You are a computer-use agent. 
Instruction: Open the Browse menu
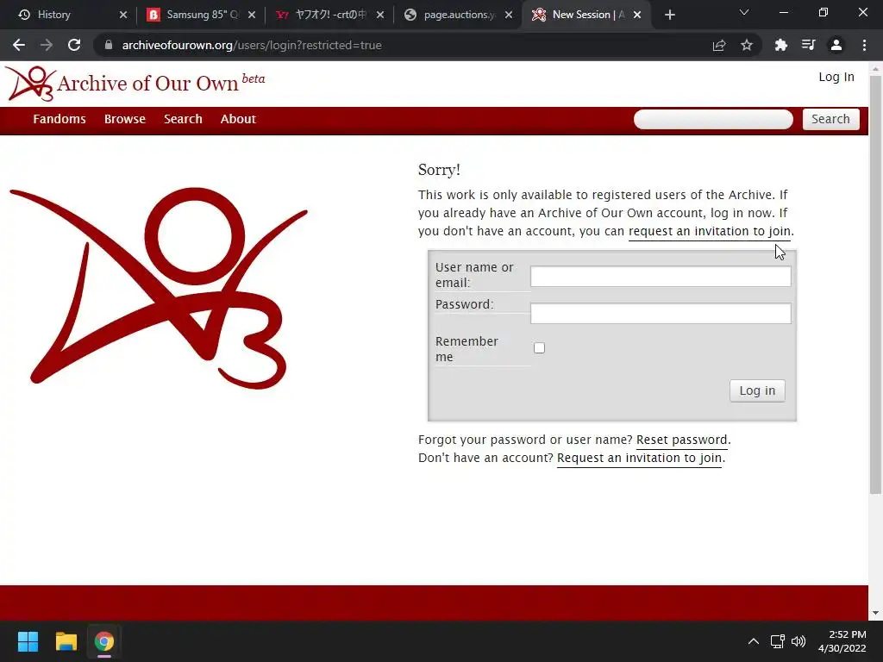(x=125, y=119)
